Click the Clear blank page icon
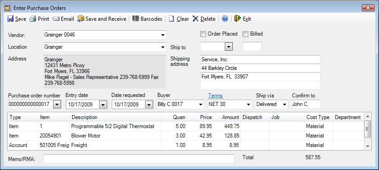Viewport: 379px width, 170px height. [x=171, y=18]
